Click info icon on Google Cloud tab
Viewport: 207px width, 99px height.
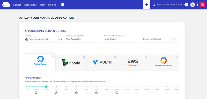pos(176,57)
